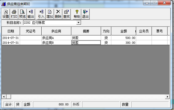174x110 pixels.
Task: Expand the 科目名称 dropdown arrow
Action: click(x=79, y=23)
